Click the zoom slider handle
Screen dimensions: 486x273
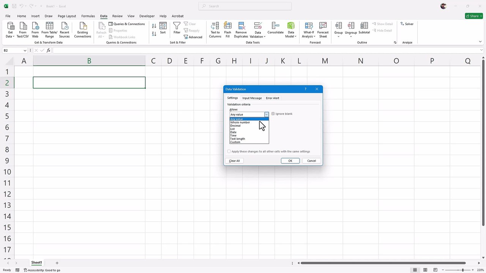click(x=462, y=270)
